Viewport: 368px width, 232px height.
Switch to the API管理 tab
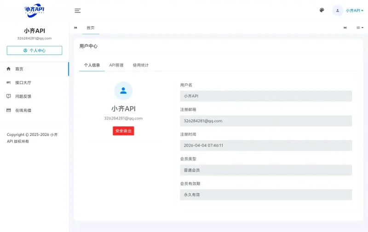[x=116, y=65]
